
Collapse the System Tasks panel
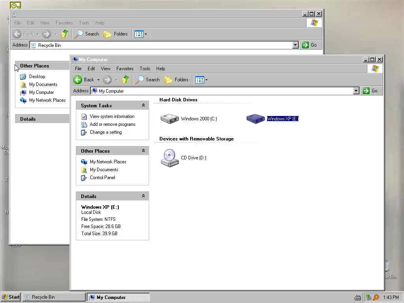pos(143,105)
